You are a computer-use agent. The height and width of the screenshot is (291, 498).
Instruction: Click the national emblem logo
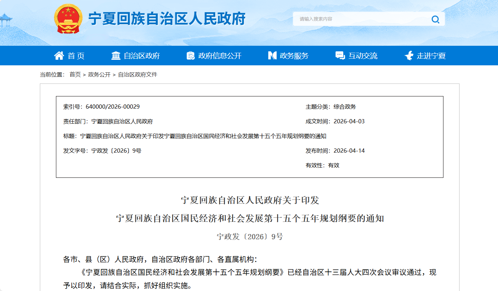click(x=68, y=19)
